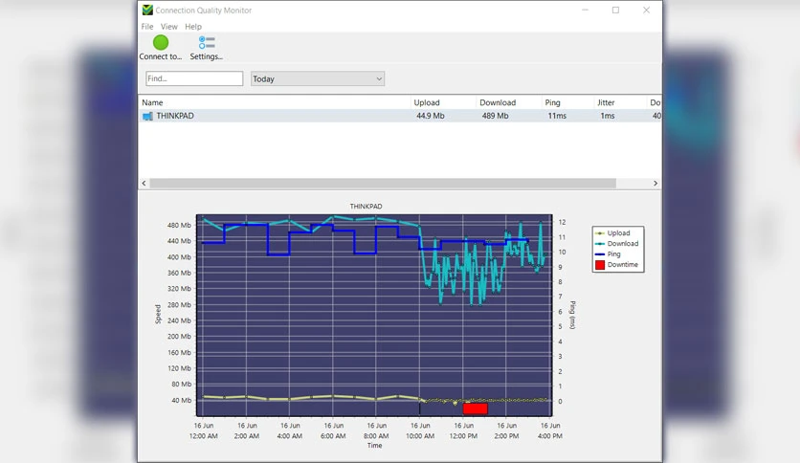Open the View menu

[168, 27]
